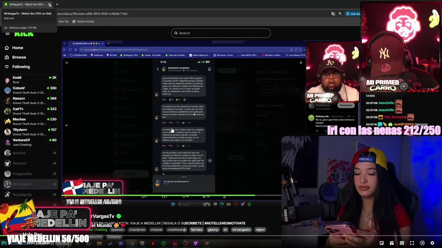Click the Ask Google lens button
442x248 pixels.
(x=353, y=14)
